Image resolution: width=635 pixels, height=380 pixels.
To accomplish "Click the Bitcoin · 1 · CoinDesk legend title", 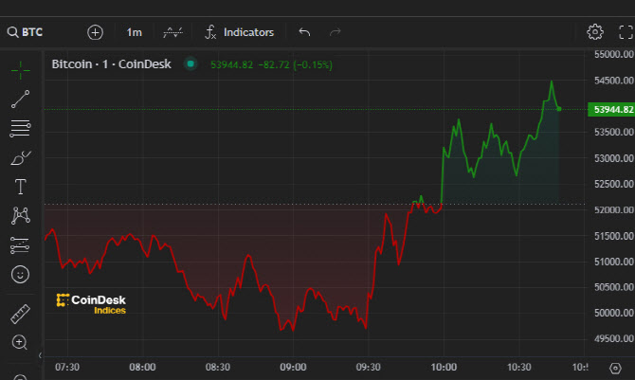I will click(112, 64).
